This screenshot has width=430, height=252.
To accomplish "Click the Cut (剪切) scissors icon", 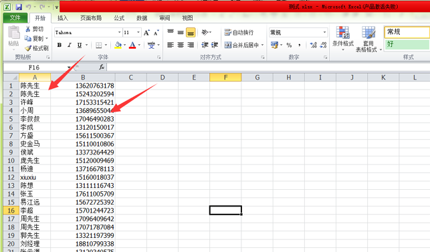I will [x=27, y=29].
